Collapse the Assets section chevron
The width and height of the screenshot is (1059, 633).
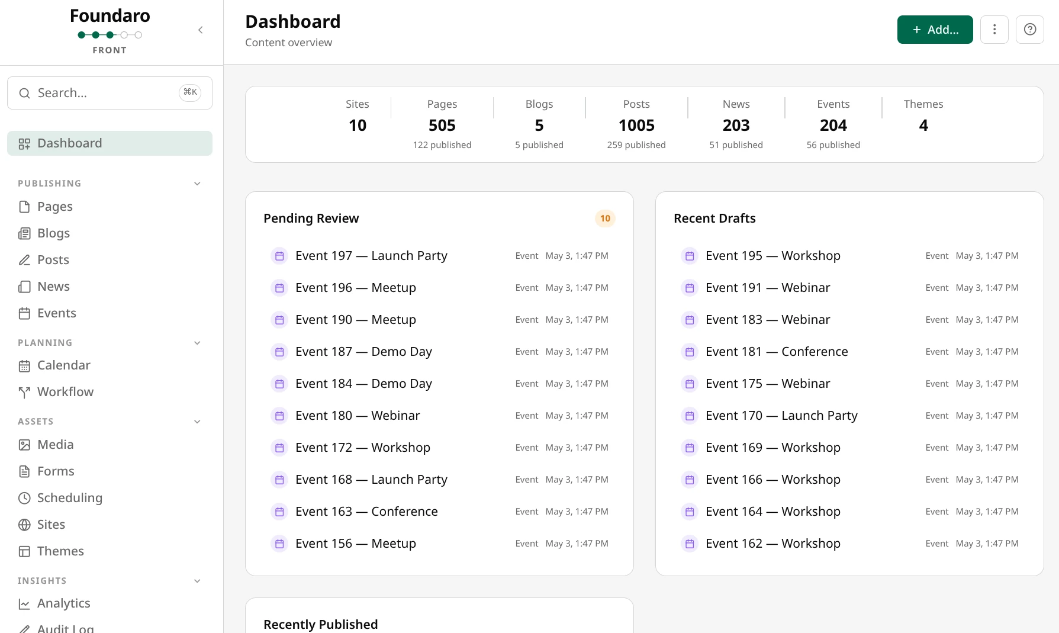(197, 422)
